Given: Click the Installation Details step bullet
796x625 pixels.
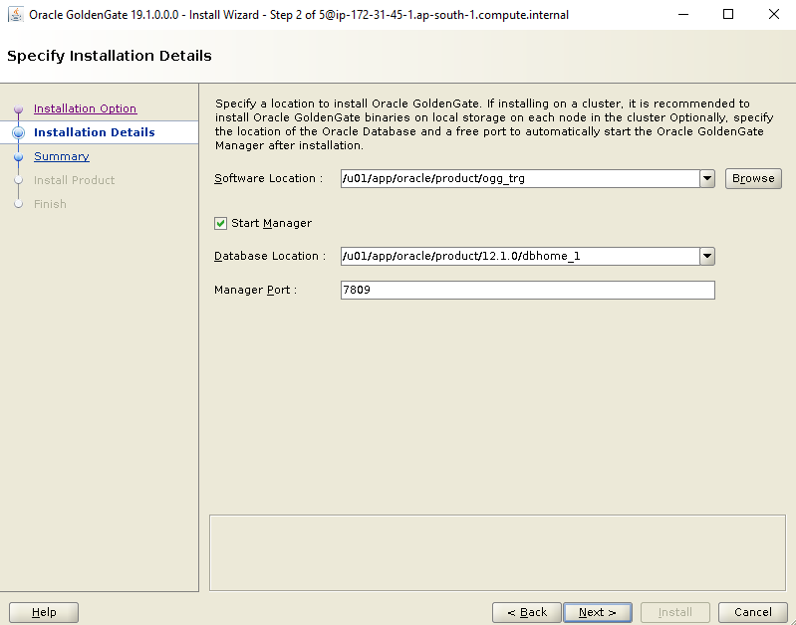Looking at the screenshot, I should [x=18, y=132].
